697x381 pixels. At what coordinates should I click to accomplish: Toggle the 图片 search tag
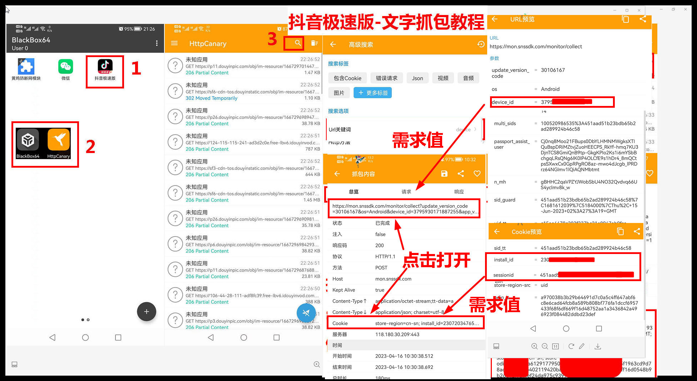click(x=339, y=93)
